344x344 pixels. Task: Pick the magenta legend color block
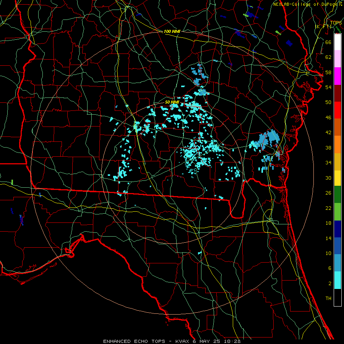pyautogui.click(x=338, y=76)
